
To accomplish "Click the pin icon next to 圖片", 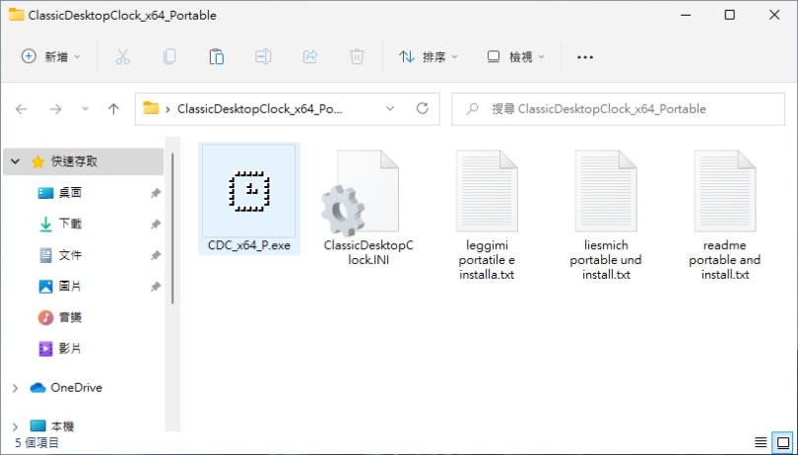I will [x=156, y=287].
